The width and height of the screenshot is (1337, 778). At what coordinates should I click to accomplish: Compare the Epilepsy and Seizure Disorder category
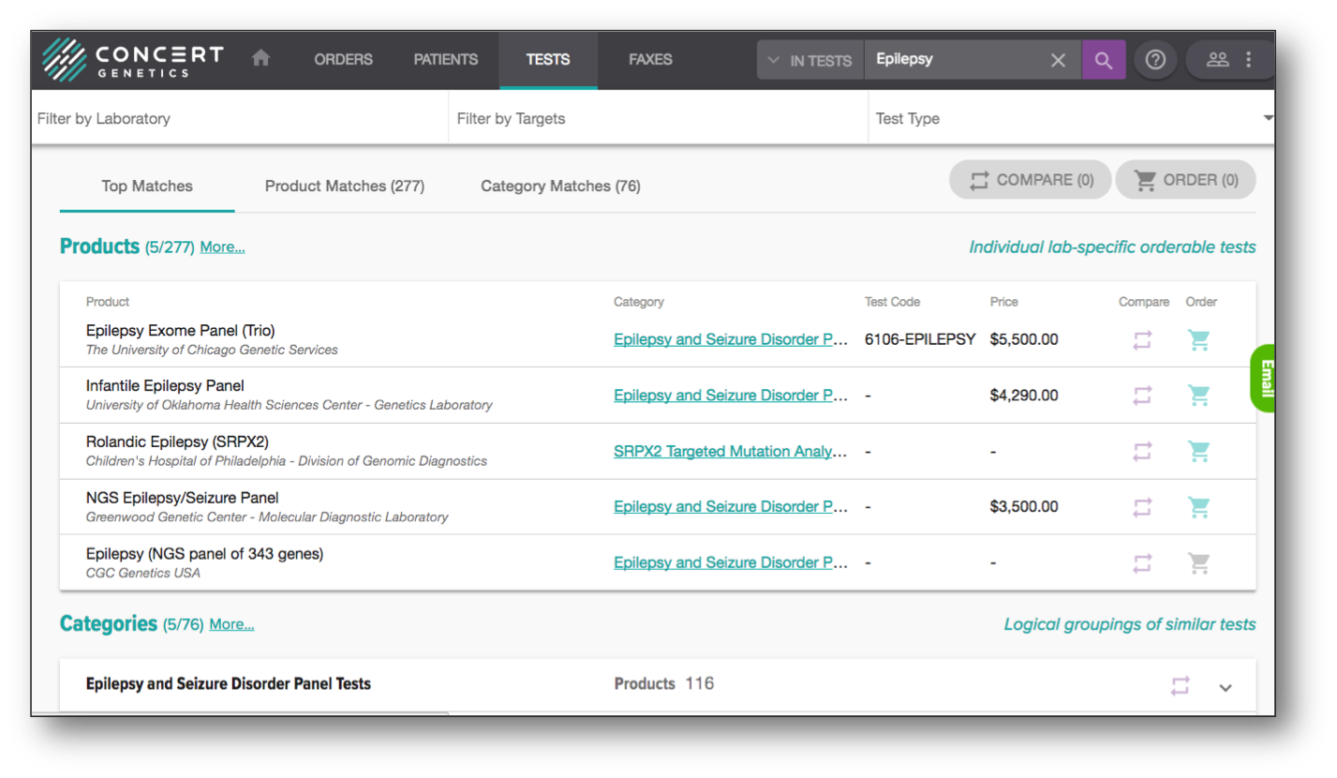pyautogui.click(x=1180, y=686)
